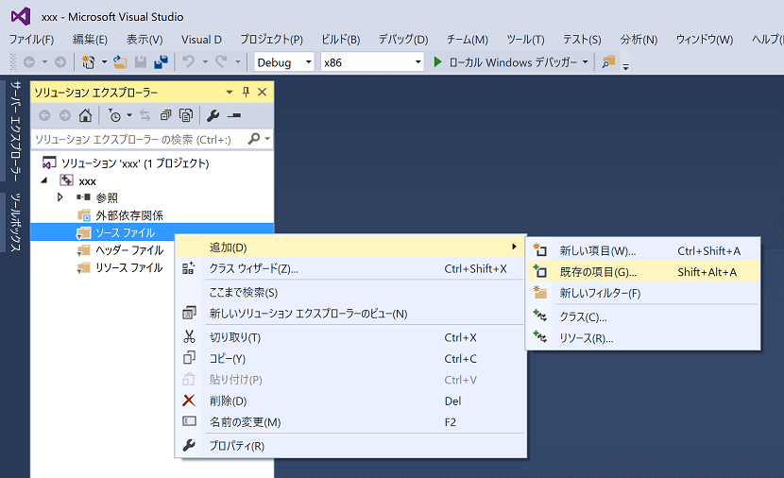This screenshot has height=478, width=784.
Task: Click the Sync with Active Document icon
Action: coord(145,115)
